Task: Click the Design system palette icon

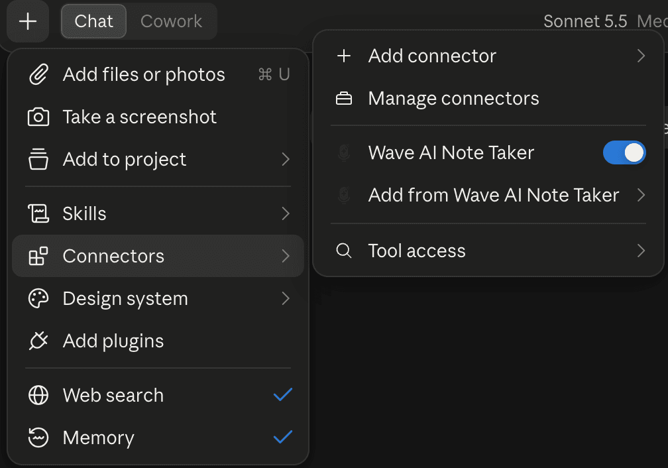Action: pyautogui.click(x=38, y=298)
